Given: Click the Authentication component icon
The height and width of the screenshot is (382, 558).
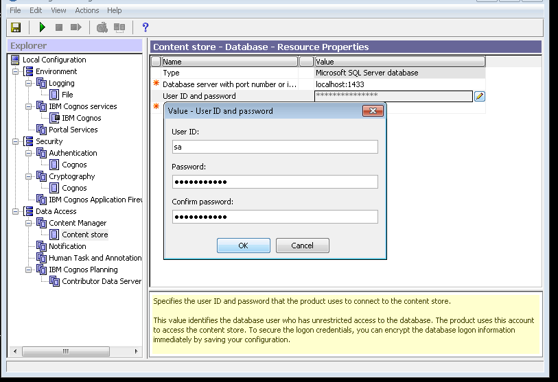Looking at the screenshot, I should click(41, 153).
